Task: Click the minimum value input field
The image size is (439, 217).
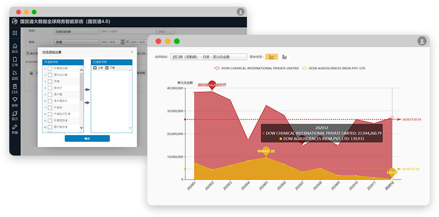Action: 110,42
